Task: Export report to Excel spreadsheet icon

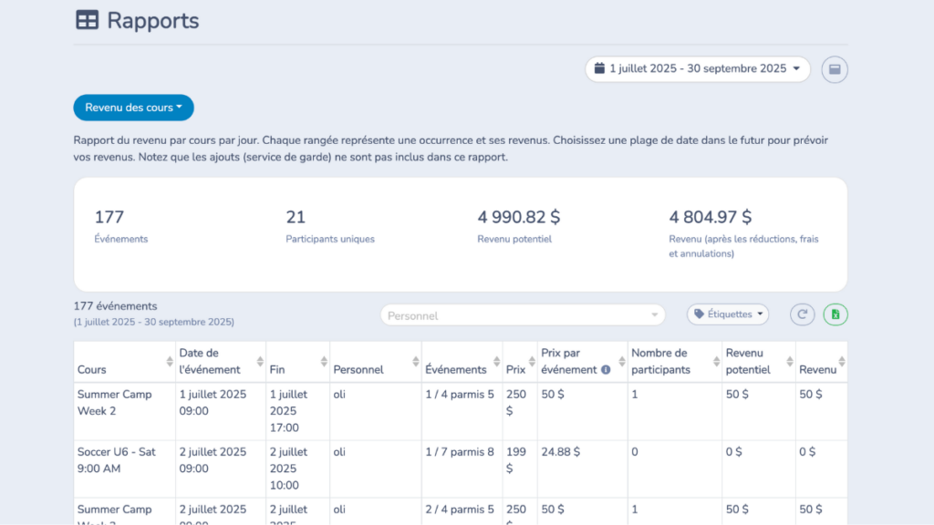Action: pyautogui.click(x=835, y=314)
